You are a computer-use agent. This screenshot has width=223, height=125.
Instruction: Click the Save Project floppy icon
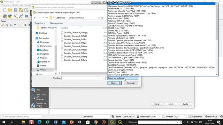coord(15,10)
